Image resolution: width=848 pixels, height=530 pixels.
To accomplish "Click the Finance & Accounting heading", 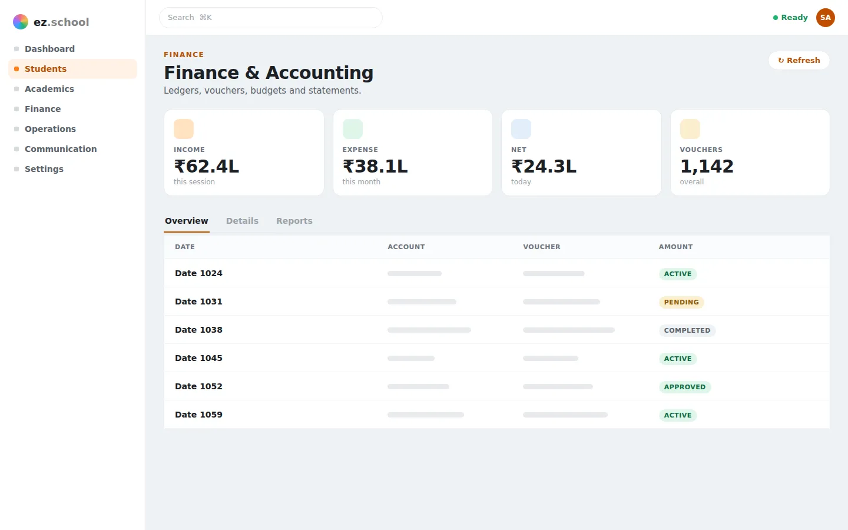I will [269, 72].
